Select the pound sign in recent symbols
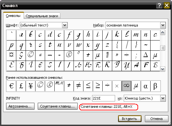The image size is (172, 126). (21, 86)
